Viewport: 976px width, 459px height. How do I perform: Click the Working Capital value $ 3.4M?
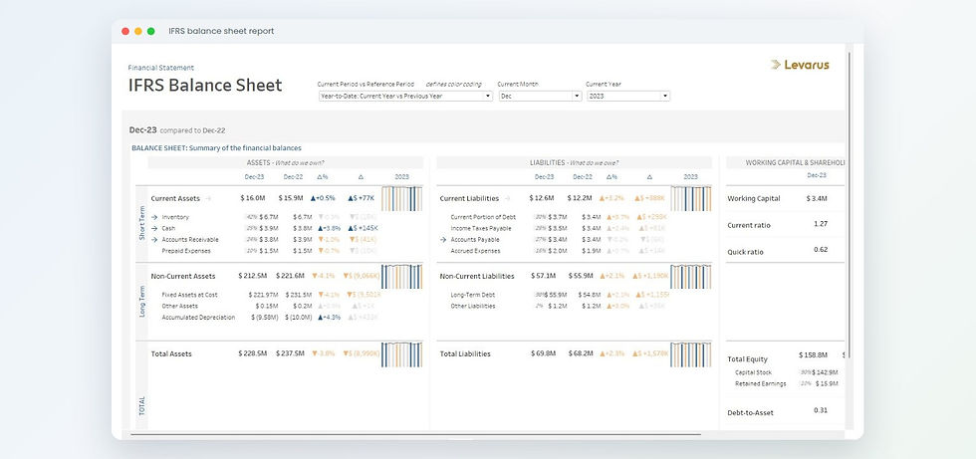click(x=816, y=198)
